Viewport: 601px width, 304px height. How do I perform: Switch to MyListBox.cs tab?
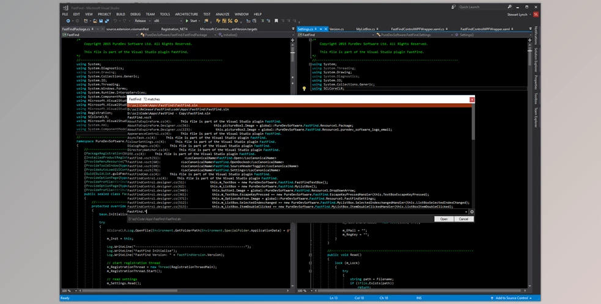click(x=365, y=29)
